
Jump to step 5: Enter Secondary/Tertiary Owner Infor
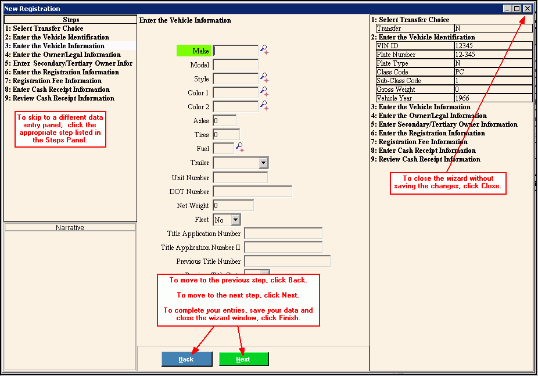point(70,63)
